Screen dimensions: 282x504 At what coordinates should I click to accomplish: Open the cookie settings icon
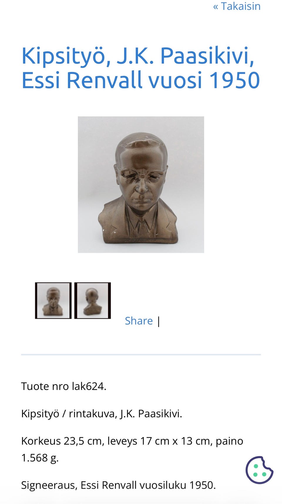(259, 470)
